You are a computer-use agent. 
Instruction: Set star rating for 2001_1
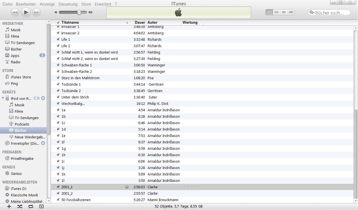click(x=192, y=187)
